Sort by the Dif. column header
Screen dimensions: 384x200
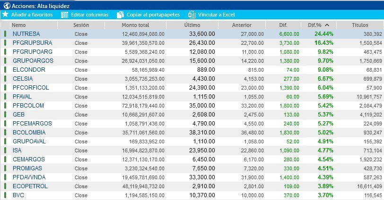[283, 25]
